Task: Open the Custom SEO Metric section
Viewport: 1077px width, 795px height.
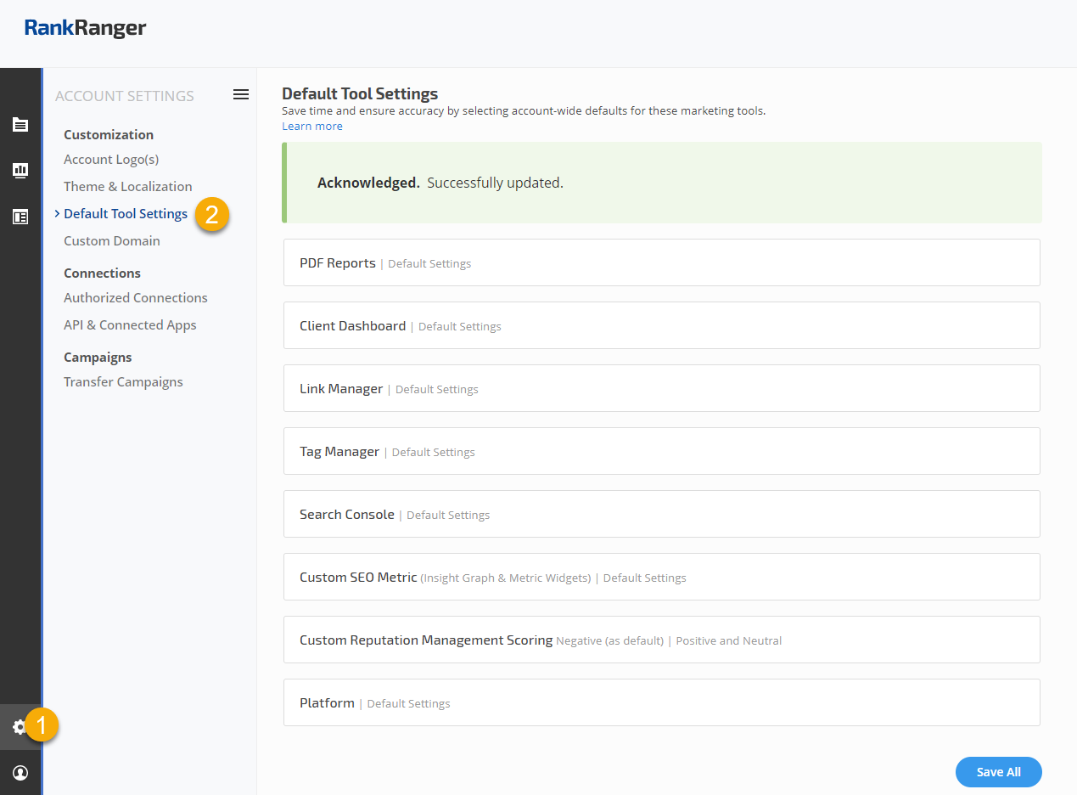Action: pos(661,578)
